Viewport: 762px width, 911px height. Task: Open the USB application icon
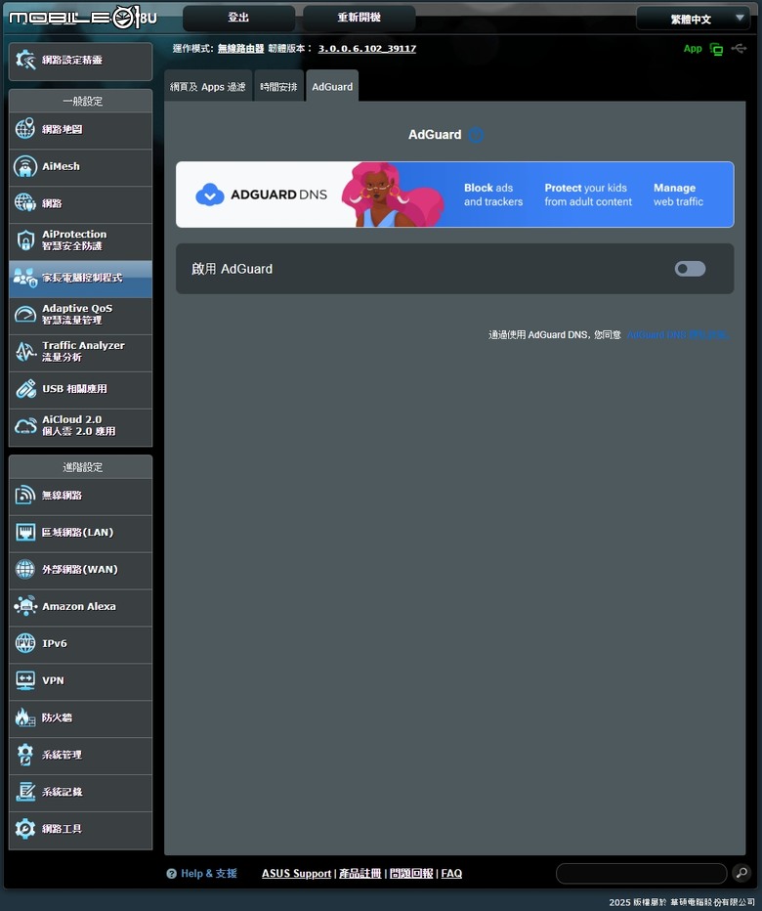(x=25, y=389)
